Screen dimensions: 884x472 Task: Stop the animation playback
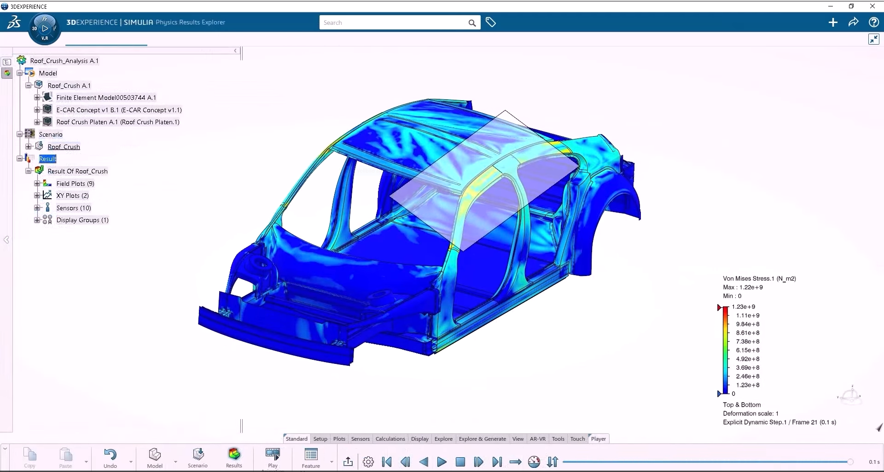pyautogui.click(x=460, y=462)
